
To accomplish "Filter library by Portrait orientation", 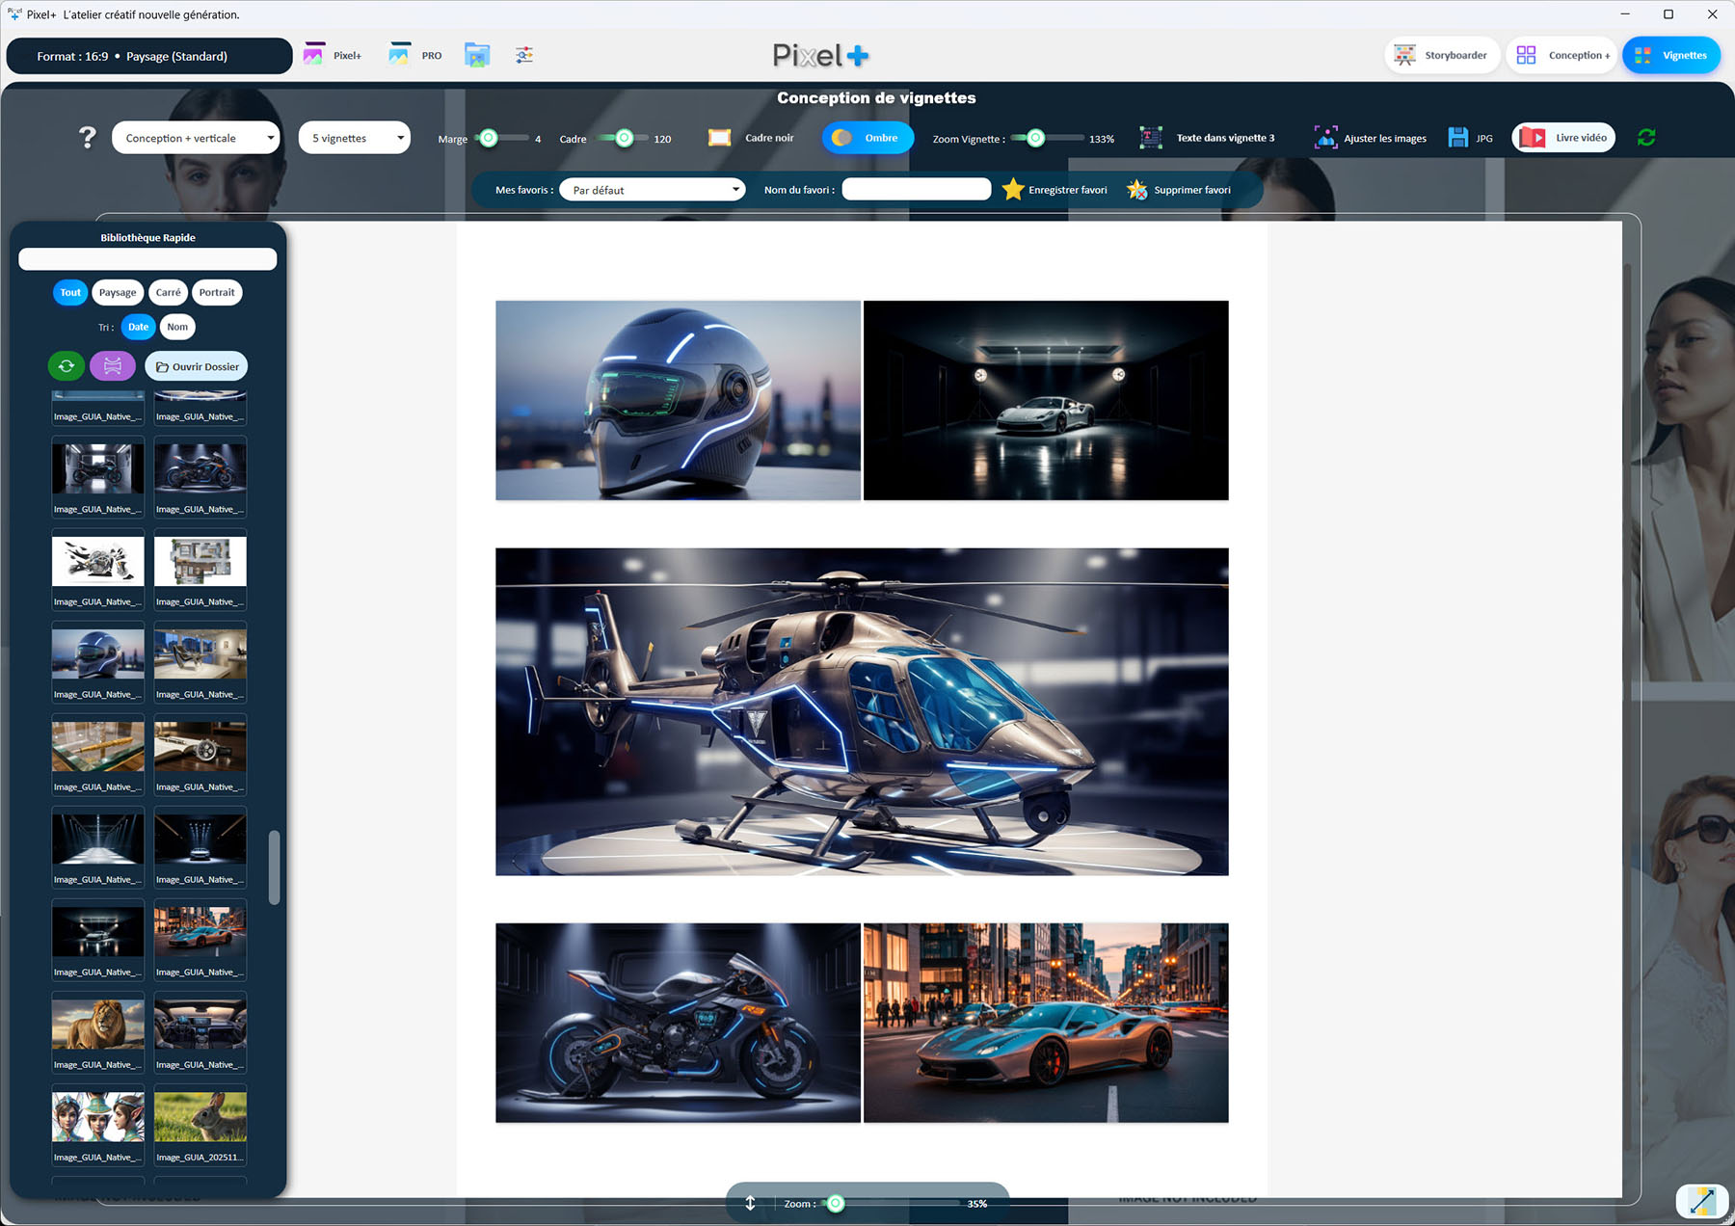I will click(217, 292).
